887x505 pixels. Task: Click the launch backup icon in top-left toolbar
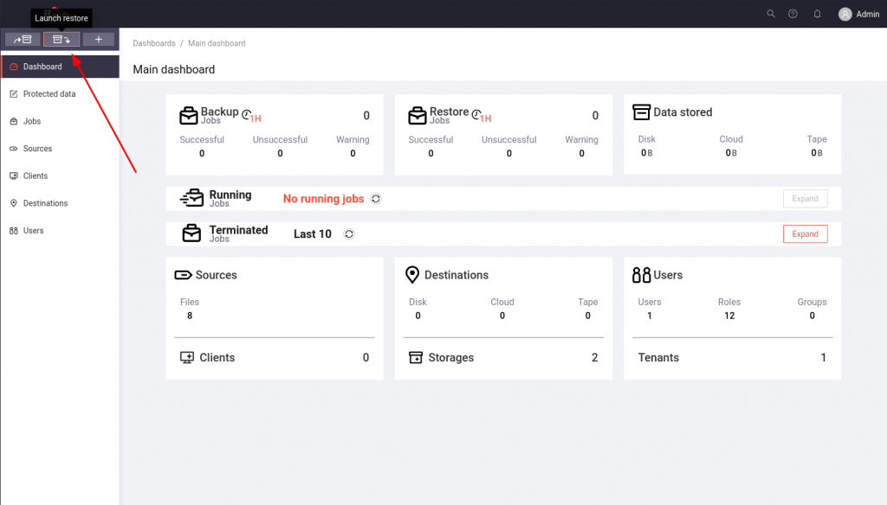pos(23,39)
